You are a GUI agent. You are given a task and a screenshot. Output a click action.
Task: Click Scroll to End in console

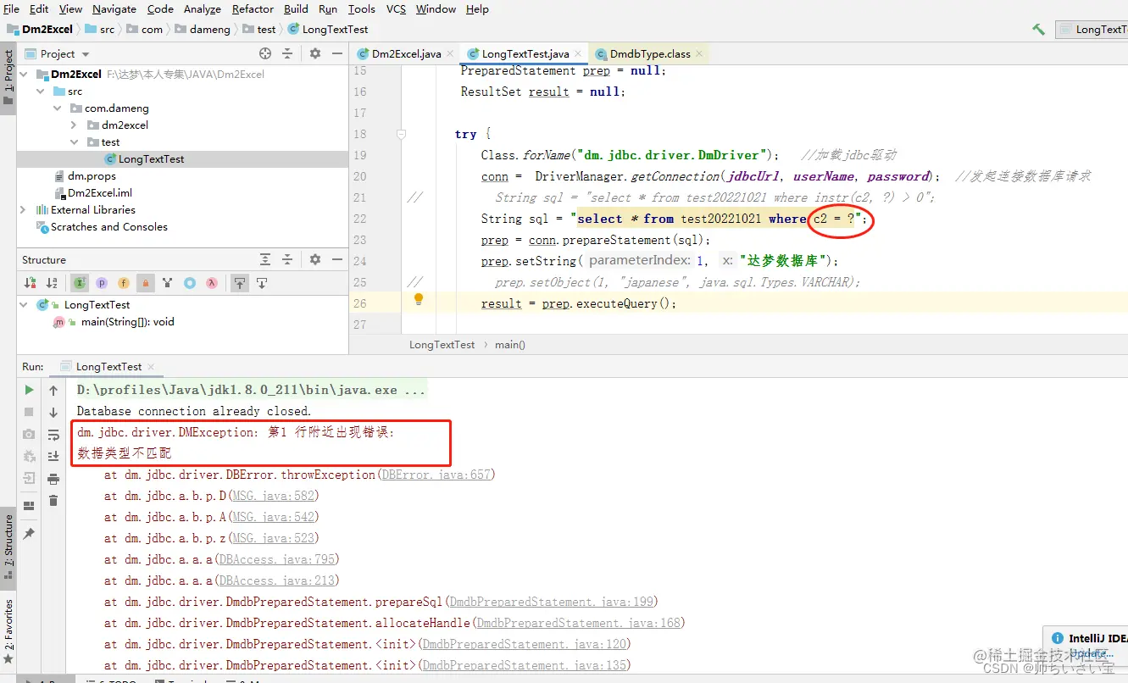pyautogui.click(x=53, y=456)
